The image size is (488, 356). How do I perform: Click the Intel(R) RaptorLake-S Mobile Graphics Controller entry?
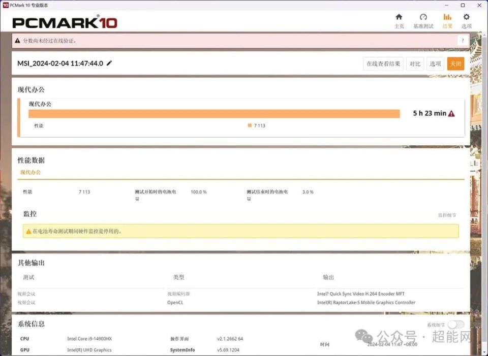pyautogui.click(x=366, y=302)
